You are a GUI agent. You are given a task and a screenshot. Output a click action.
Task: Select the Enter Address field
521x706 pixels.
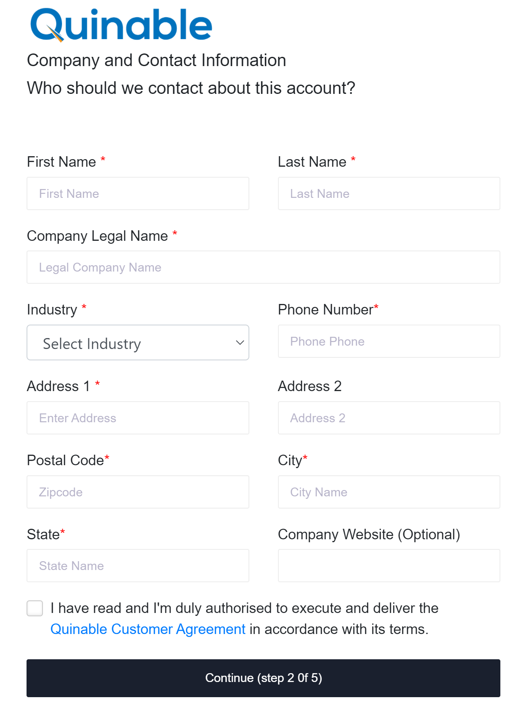tap(138, 418)
